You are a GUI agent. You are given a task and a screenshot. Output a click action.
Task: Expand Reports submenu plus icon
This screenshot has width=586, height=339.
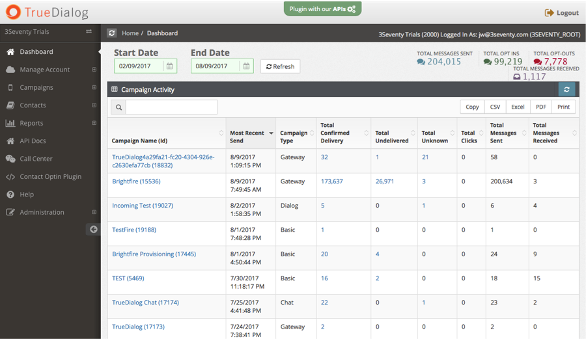click(x=94, y=123)
